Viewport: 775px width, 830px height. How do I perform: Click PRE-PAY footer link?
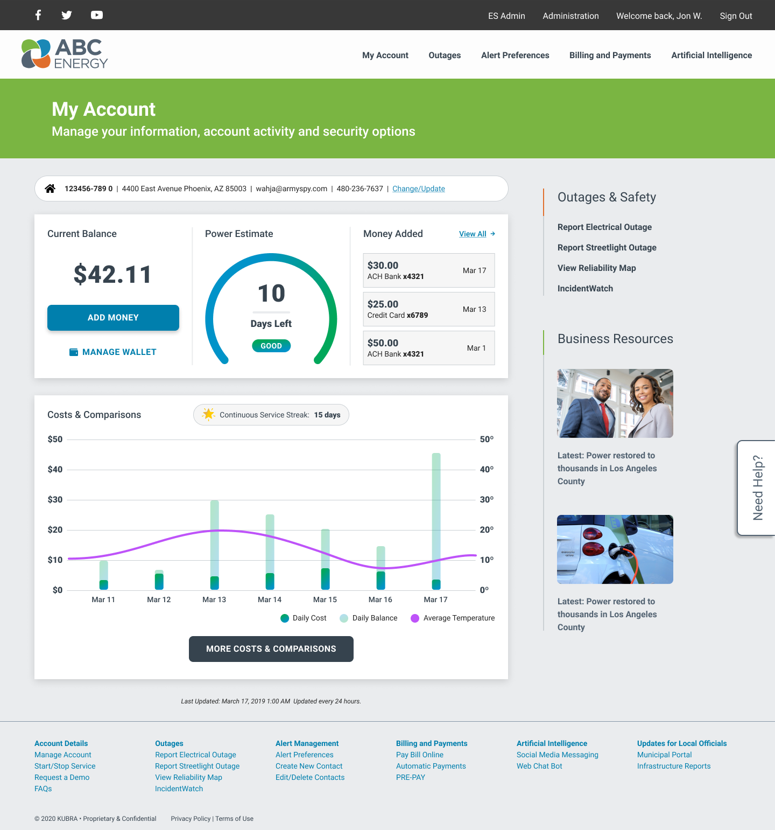[411, 778]
